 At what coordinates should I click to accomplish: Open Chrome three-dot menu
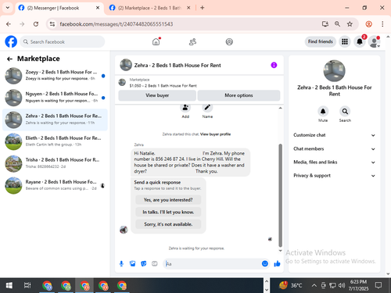[382, 24]
